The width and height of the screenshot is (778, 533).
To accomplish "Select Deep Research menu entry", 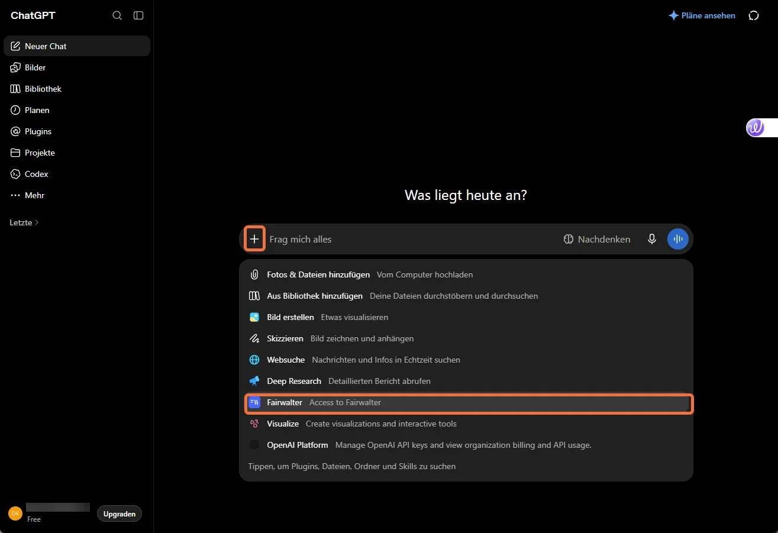I will pyautogui.click(x=466, y=381).
